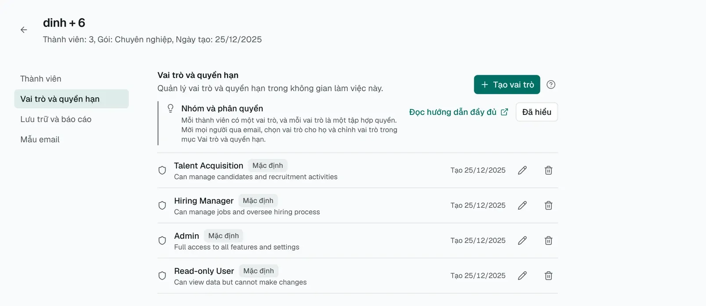Click the shield icon beside Talent Acquisition
The height and width of the screenshot is (306, 706).
pos(162,170)
